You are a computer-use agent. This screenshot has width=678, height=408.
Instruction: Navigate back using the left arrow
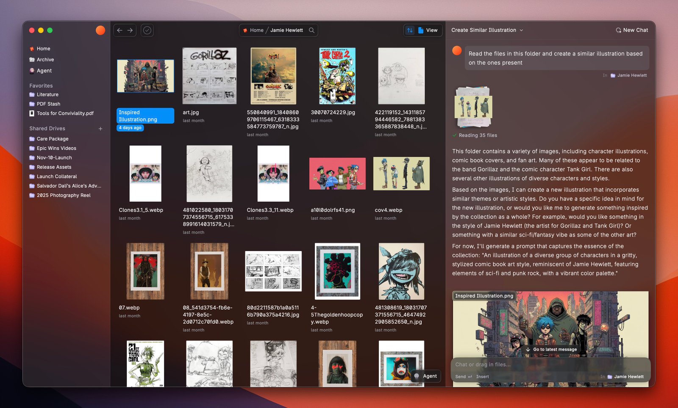119,30
